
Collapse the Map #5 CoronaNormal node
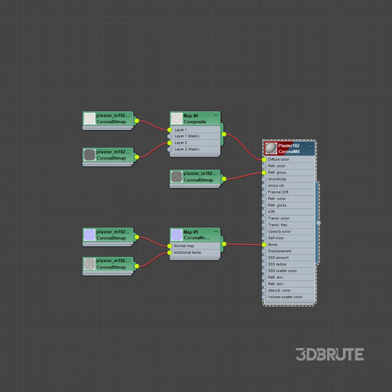(216, 232)
